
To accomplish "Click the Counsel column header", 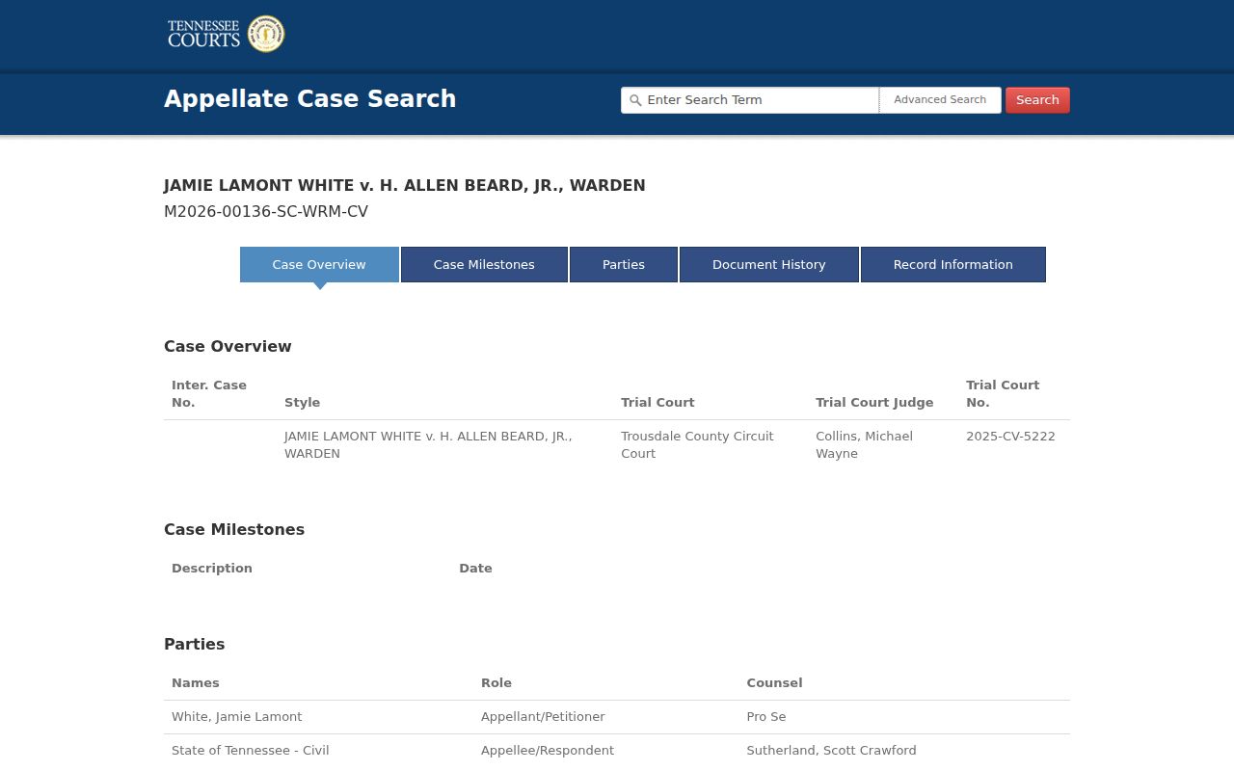I will coord(774,683).
